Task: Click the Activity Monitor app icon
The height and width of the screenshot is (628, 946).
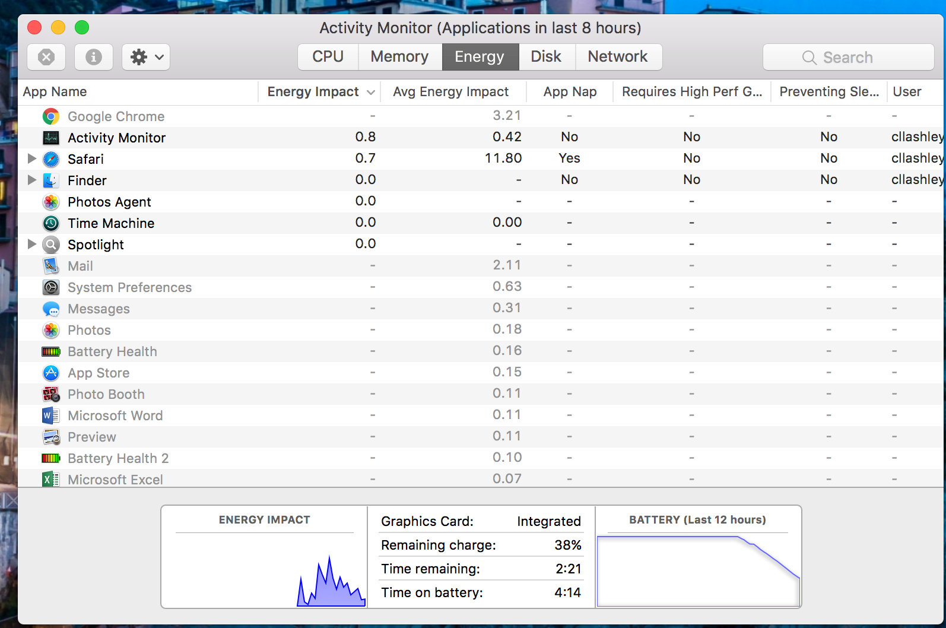Action: [51, 138]
